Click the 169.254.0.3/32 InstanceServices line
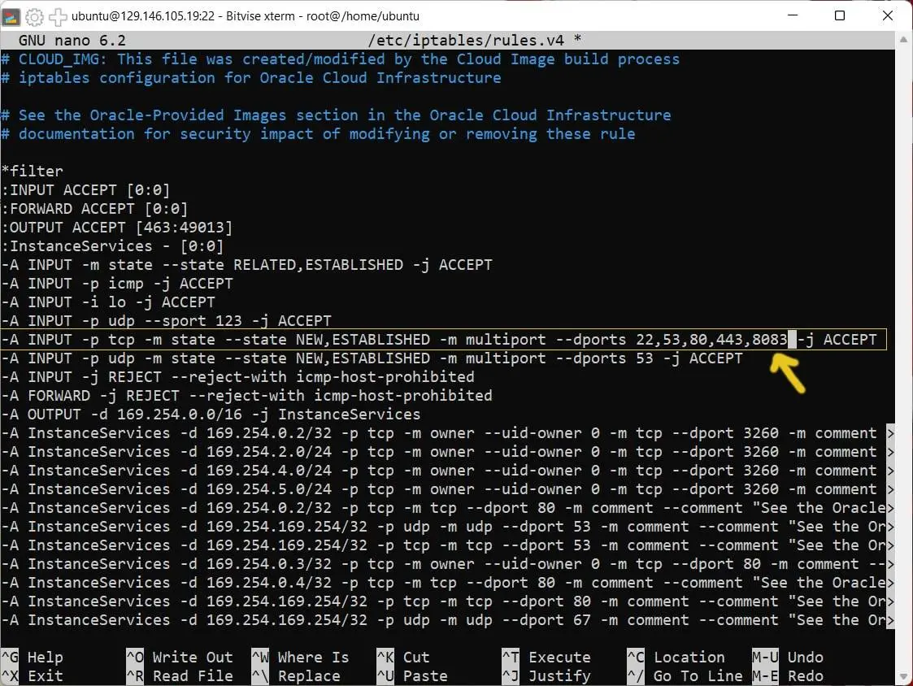913x686 pixels. tap(447, 564)
